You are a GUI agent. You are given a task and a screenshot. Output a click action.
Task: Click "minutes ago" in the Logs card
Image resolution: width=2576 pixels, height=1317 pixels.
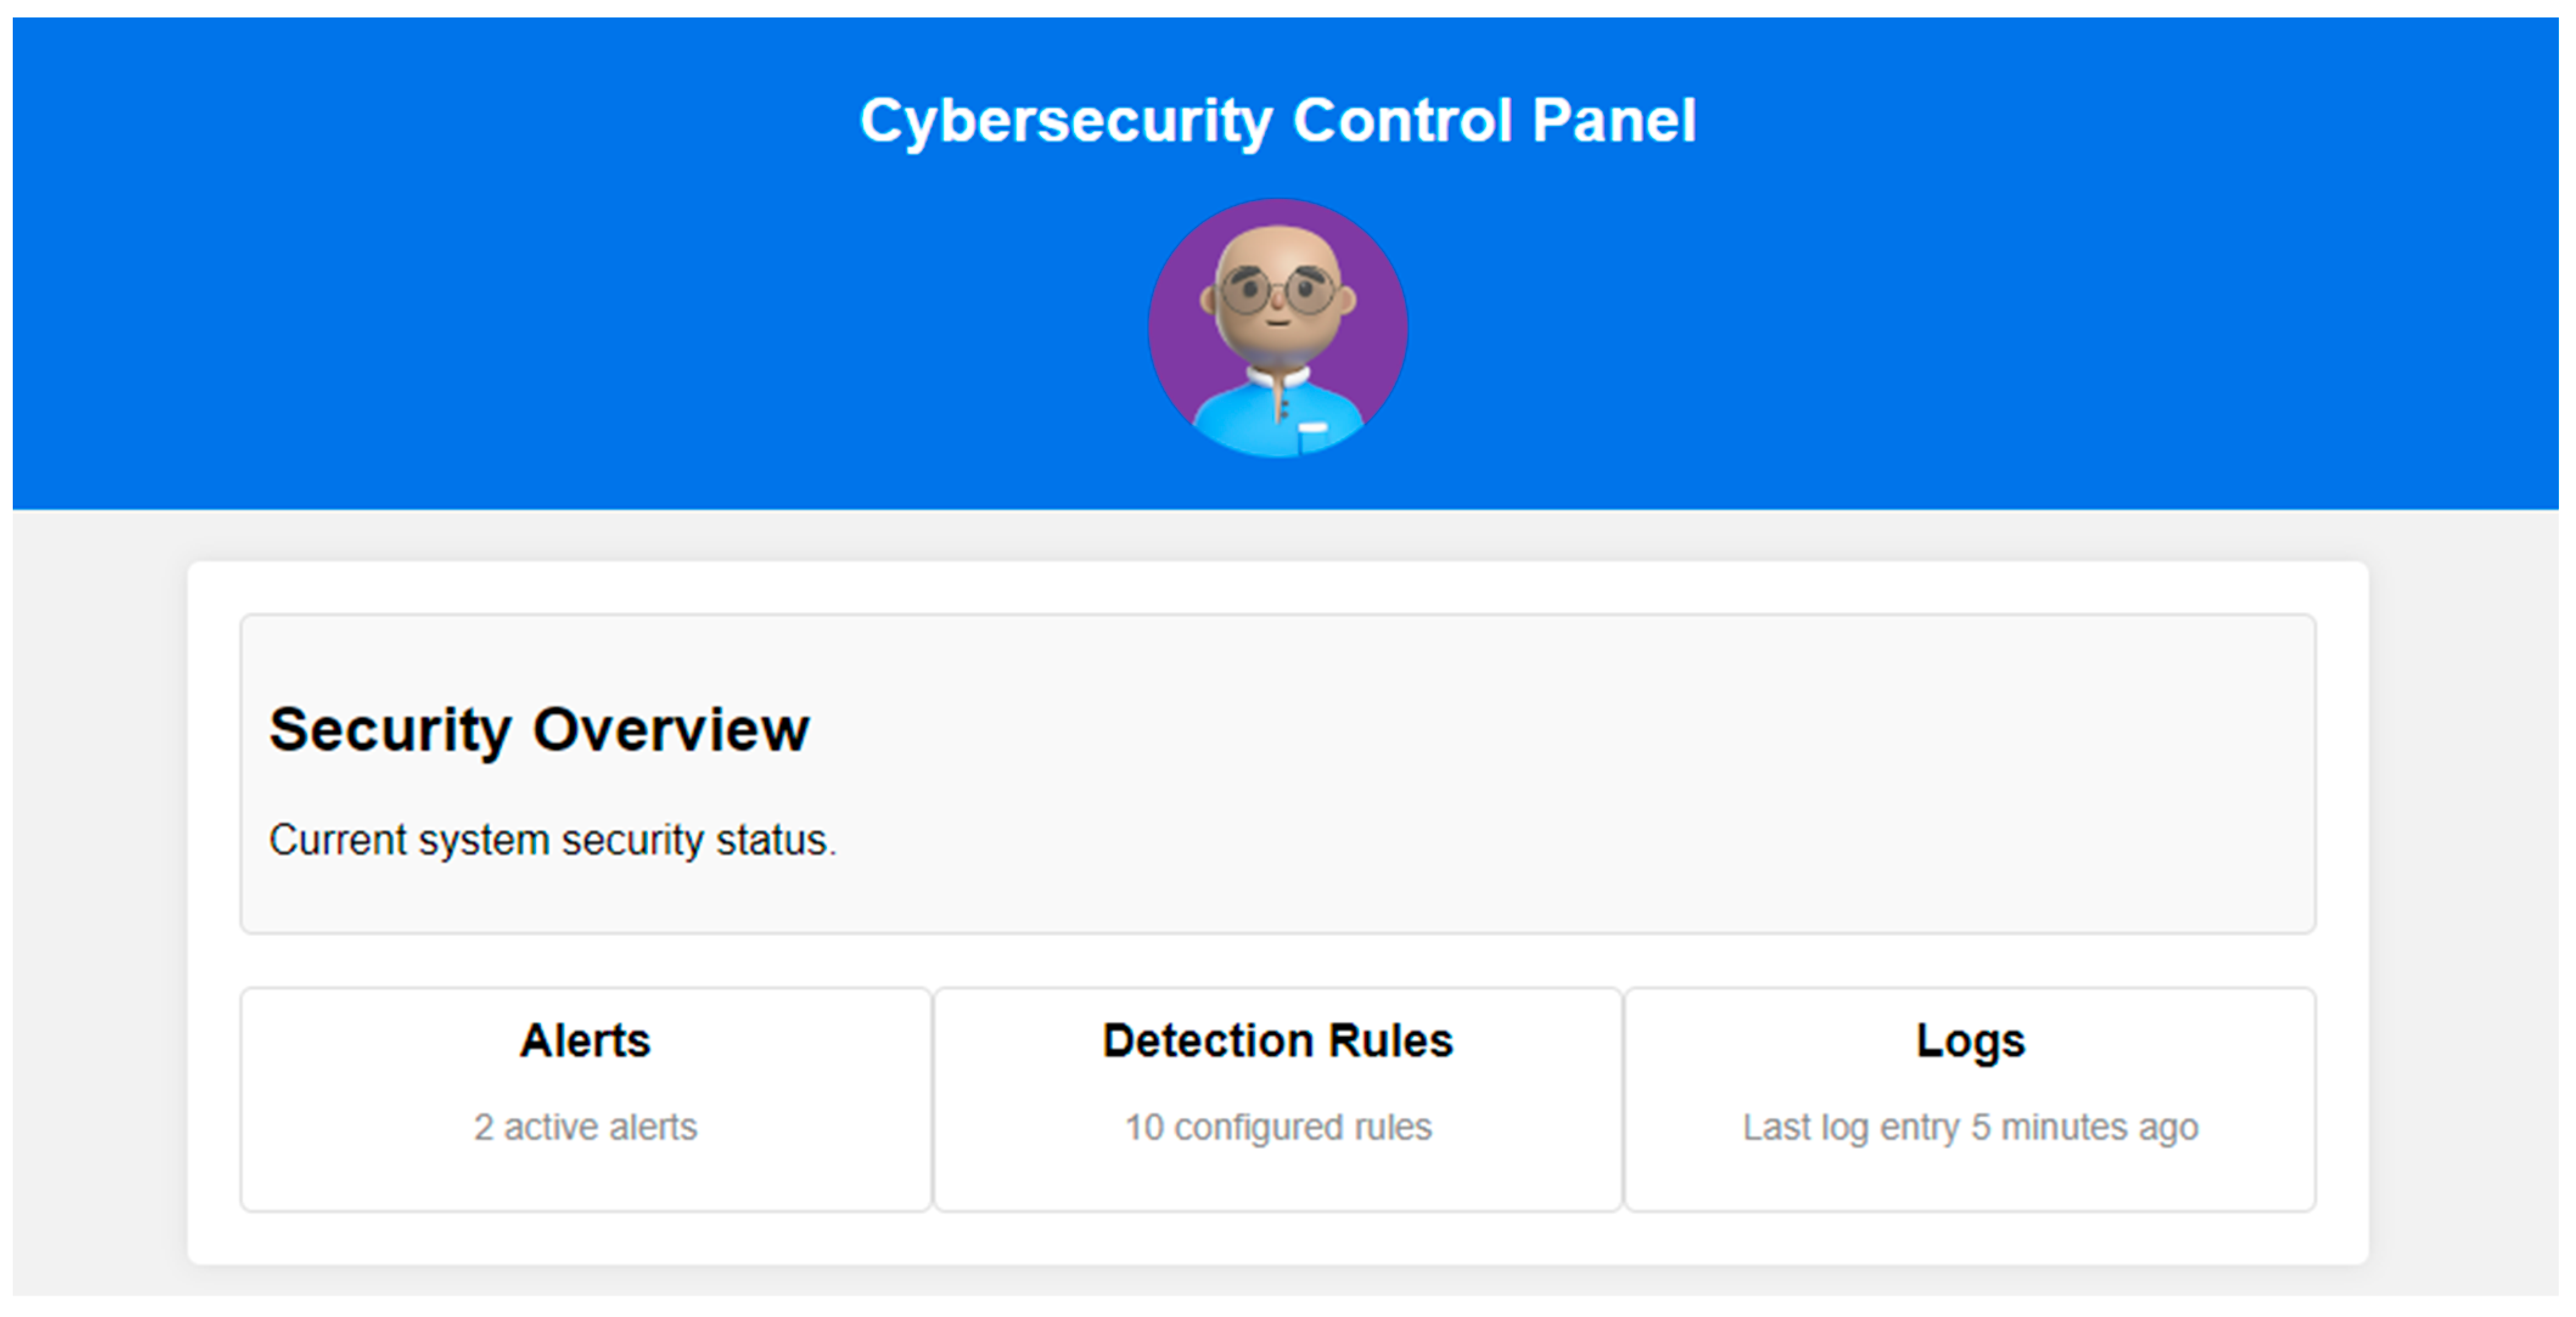(2099, 1127)
